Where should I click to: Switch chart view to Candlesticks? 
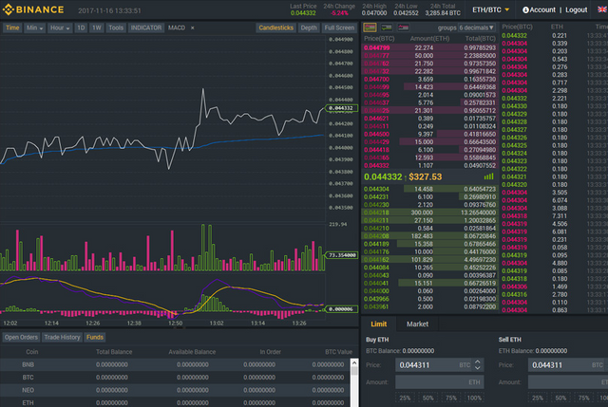[275, 28]
